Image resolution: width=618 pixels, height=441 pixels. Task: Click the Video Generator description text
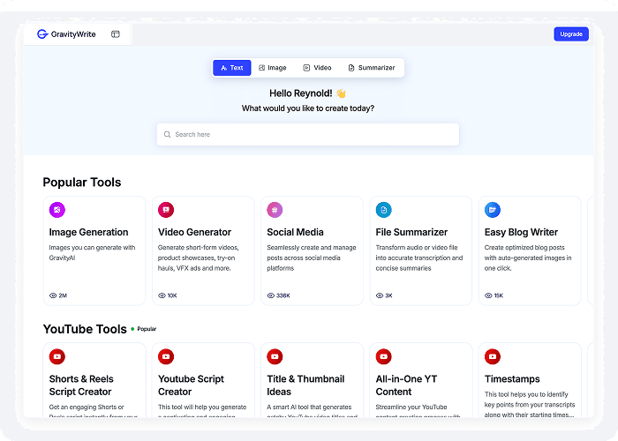pyautogui.click(x=199, y=258)
